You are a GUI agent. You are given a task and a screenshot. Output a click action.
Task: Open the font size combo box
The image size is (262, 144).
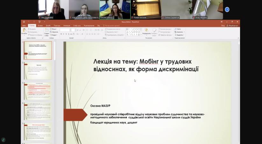[73, 30]
